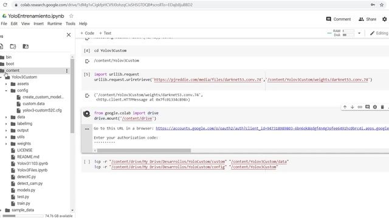
Task: Expand the assets folder
Action: [x=6, y=84]
